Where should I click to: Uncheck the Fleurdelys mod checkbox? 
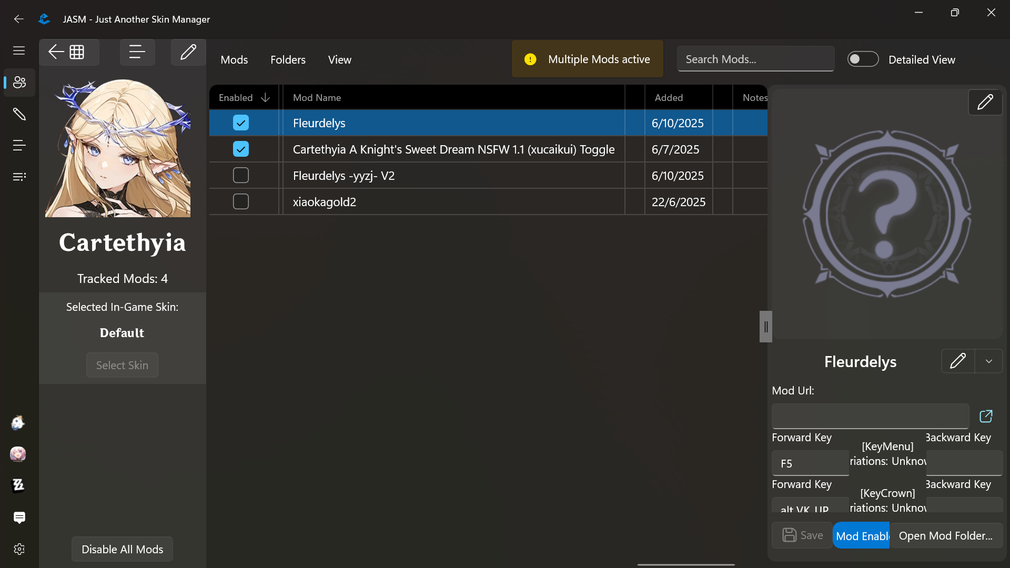241,123
